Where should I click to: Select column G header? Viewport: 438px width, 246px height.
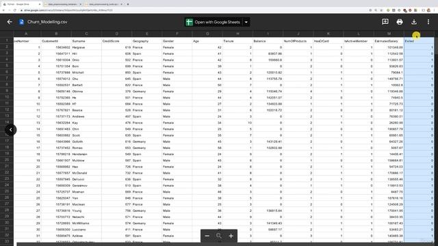[207, 33]
